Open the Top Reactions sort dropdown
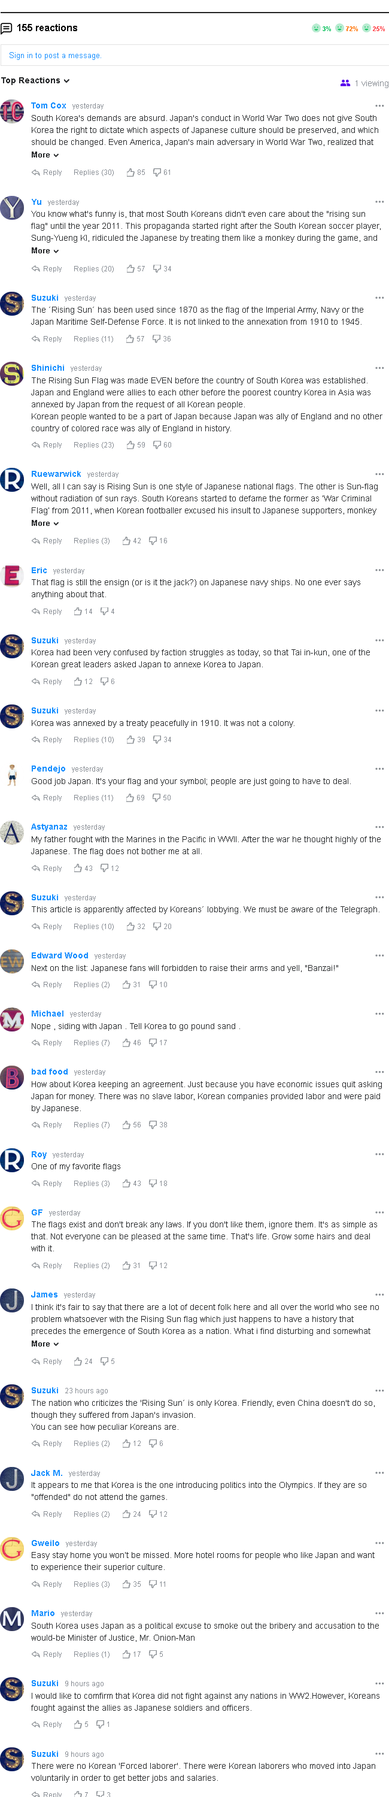The height and width of the screenshot is (1797, 389). pyautogui.click(x=35, y=81)
